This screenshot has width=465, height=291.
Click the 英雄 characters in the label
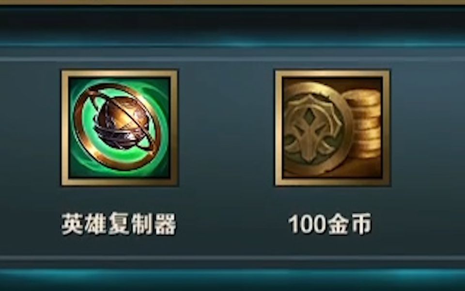point(84,224)
